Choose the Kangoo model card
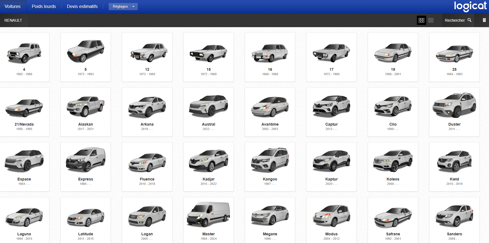 coord(270,167)
